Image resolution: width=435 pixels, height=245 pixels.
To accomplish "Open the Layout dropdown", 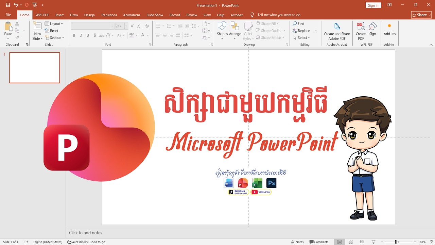I will pyautogui.click(x=54, y=23).
